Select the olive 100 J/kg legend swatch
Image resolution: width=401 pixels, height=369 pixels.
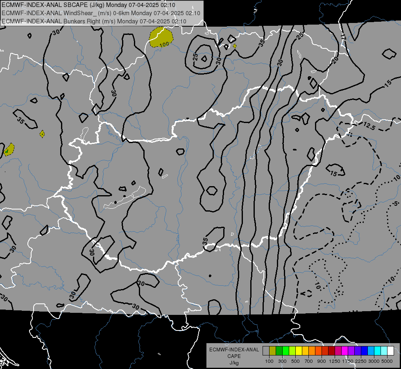coord(272,351)
